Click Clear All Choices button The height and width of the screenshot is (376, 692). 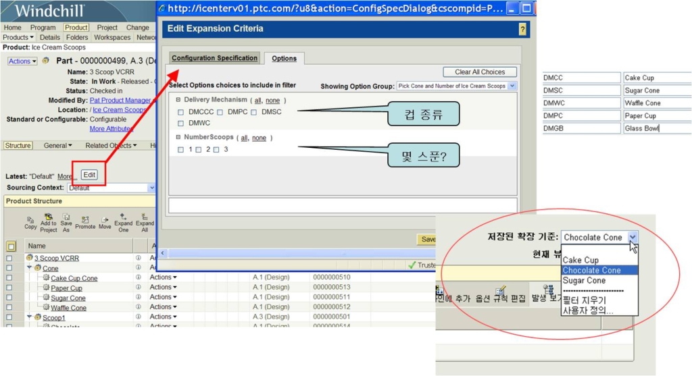tap(480, 72)
